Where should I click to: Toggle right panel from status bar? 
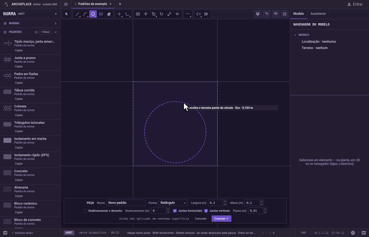(x=364, y=233)
